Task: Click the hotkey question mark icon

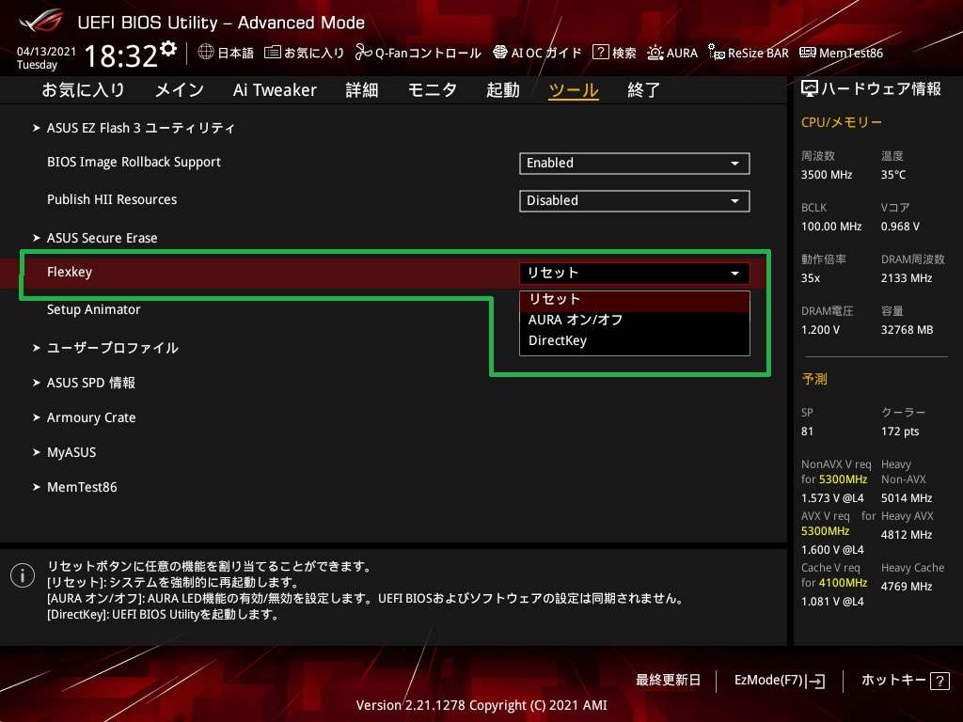Action: 939,681
